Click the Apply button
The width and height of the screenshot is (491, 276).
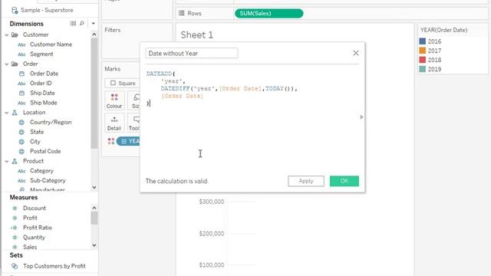[x=306, y=181]
